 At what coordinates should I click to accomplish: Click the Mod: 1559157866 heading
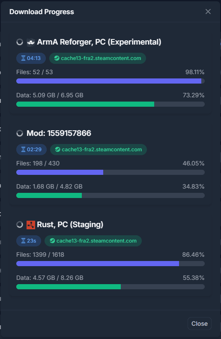coord(59,133)
